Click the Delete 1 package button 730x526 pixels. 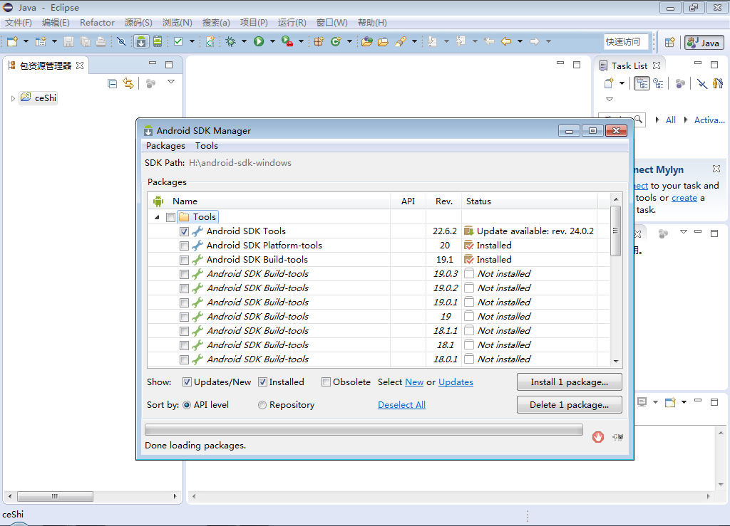coord(569,405)
